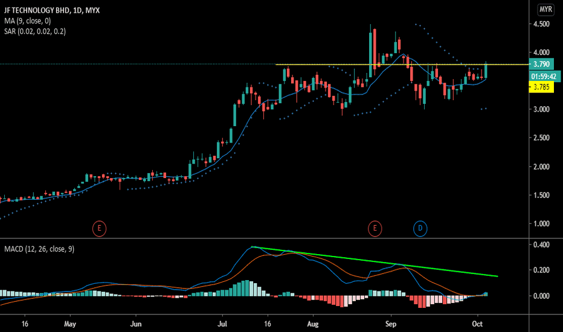Open the MACD (12, 26, close, 9) legend

39,249
